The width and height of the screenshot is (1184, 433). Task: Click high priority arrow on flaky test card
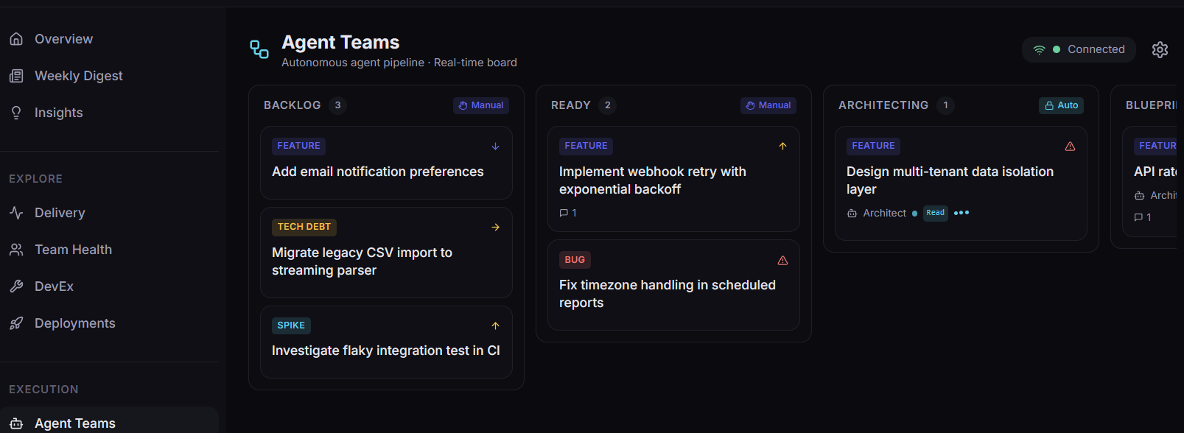(495, 325)
